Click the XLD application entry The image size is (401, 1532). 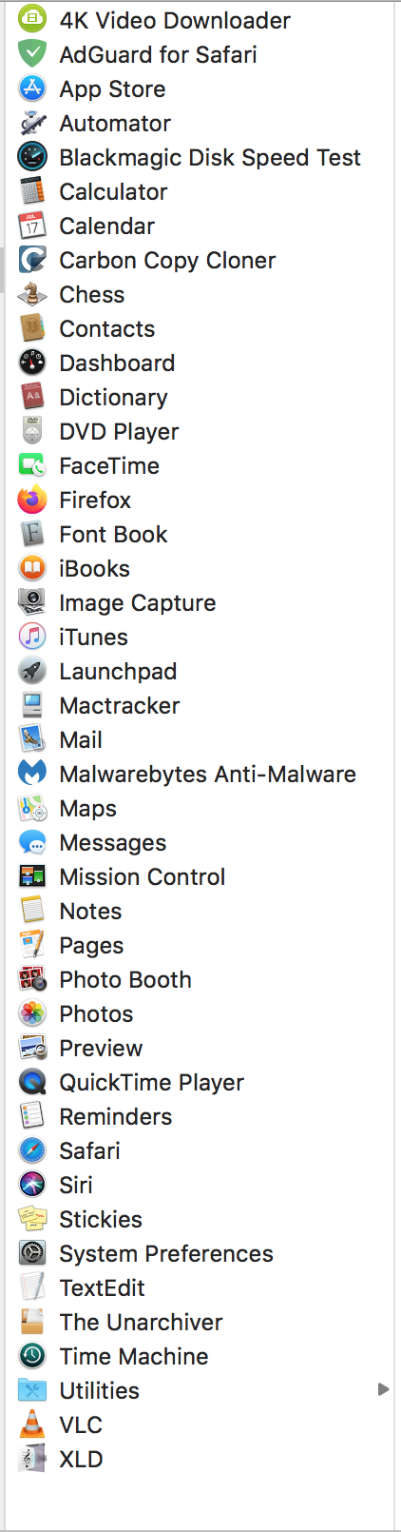coord(200,1459)
